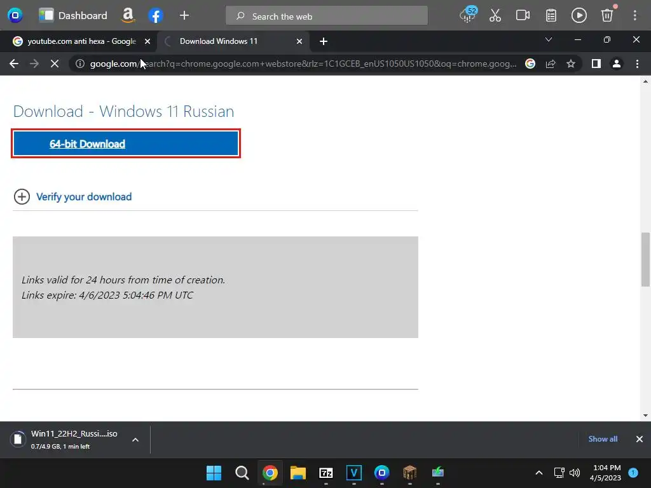The height and width of the screenshot is (488, 651).
Task: Open the Amazon shortcut icon
Action: click(128, 16)
